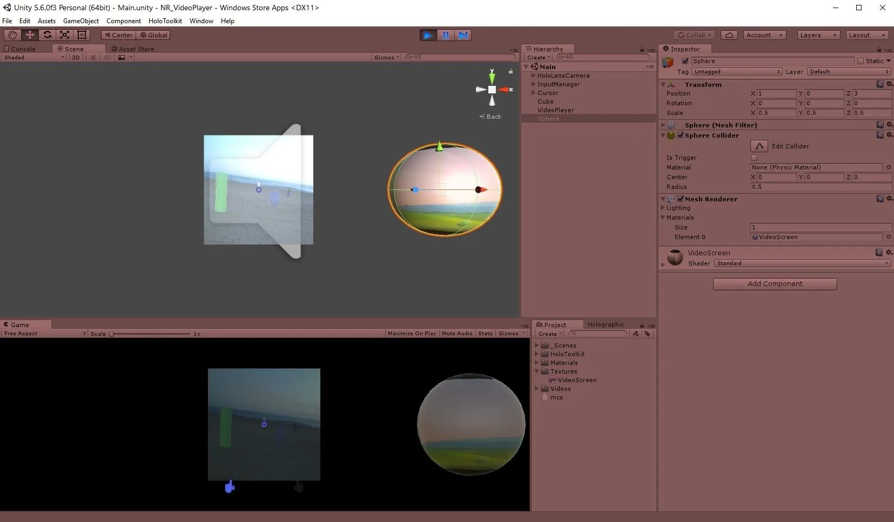Open Mesh Renderer gear menu
Viewport: 894px width, 522px height.
890,199
